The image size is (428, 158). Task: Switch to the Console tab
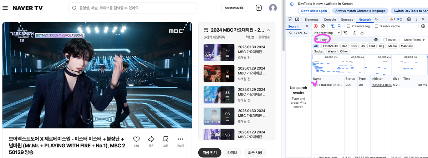click(330, 20)
